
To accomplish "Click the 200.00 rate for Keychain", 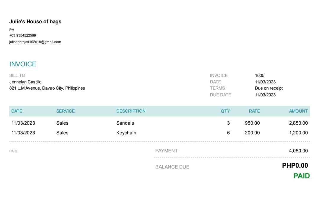I will [x=252, y=133].
